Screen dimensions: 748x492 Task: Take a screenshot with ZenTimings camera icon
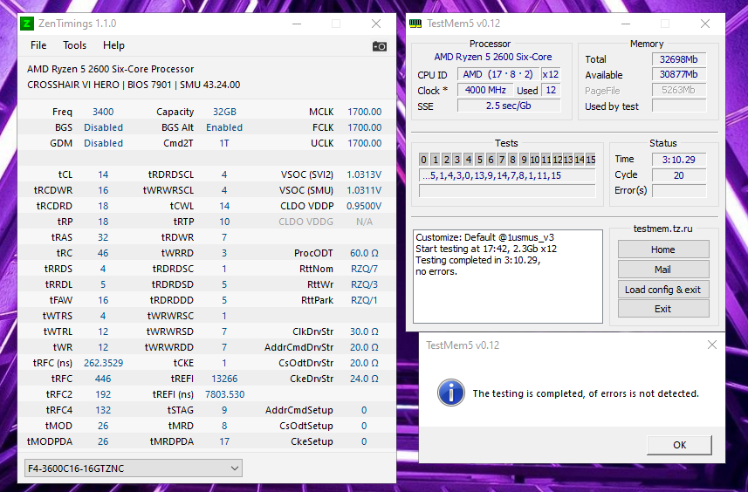[x=380, y=46]
